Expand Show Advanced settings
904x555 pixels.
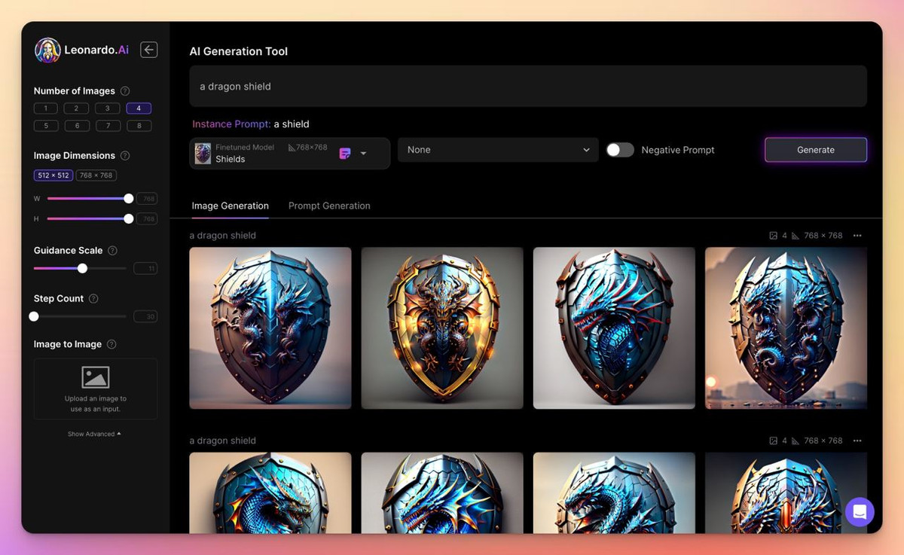pos(94,434)
